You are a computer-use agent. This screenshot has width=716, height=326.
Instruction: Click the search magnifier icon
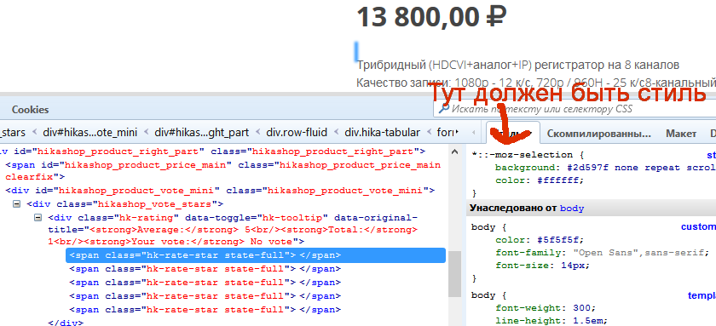pos(443,109)
